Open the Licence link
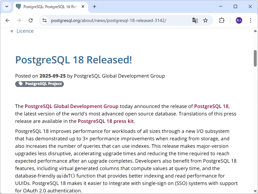 coord(25,31)
